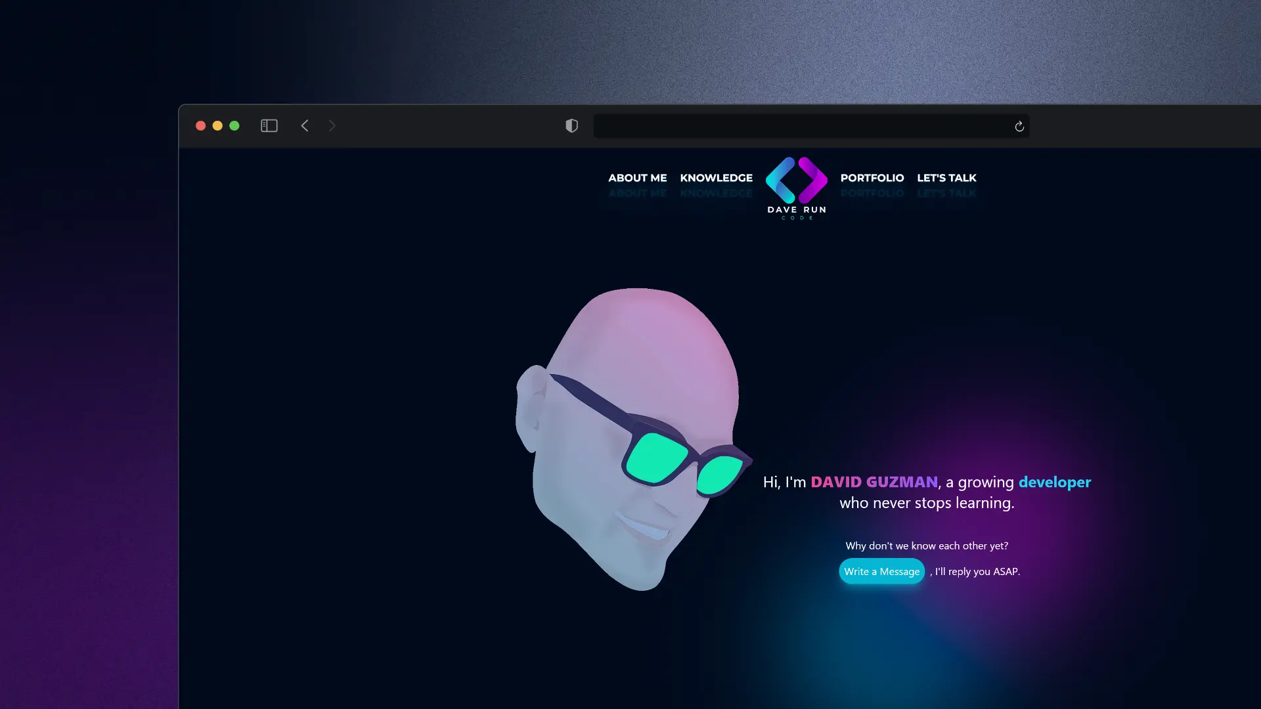Open the Portfolio section

point(872,178)
